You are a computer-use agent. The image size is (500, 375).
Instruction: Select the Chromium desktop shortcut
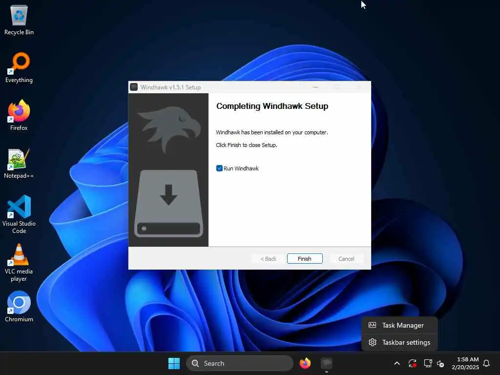point(19,307)
